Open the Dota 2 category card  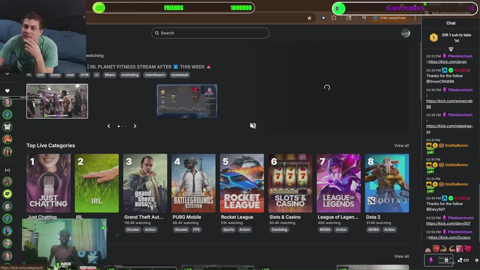pyautogui.click(x=387, y=183)
